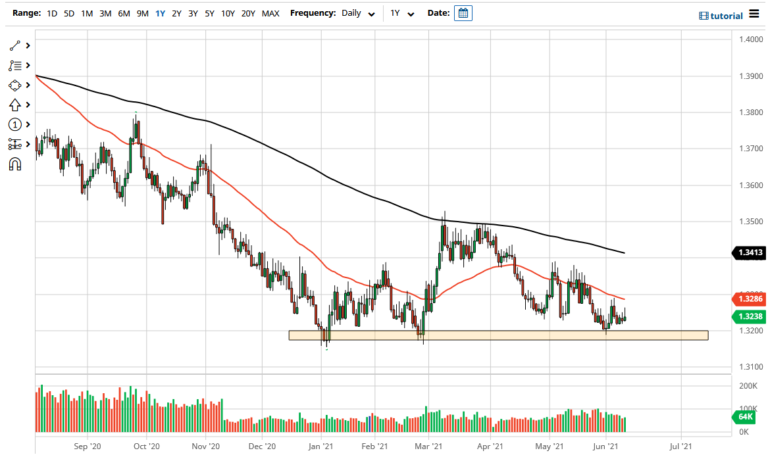This screenshot has width=768, height=457.
Task: Open the Date calendar picker
Action: (463, 13)
